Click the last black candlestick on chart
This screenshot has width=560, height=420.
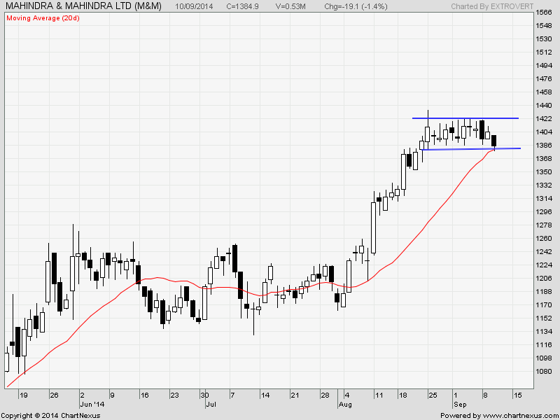494,141
